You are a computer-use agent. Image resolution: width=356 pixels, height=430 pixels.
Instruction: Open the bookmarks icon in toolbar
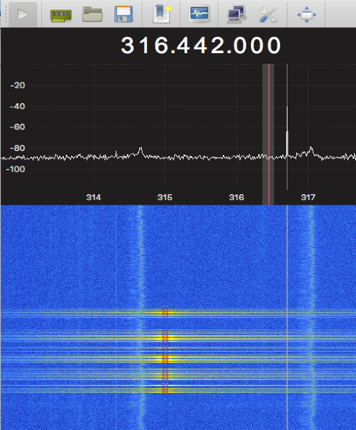[162, 14]
